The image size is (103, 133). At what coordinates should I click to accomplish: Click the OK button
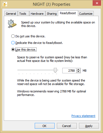pos(45,126)
